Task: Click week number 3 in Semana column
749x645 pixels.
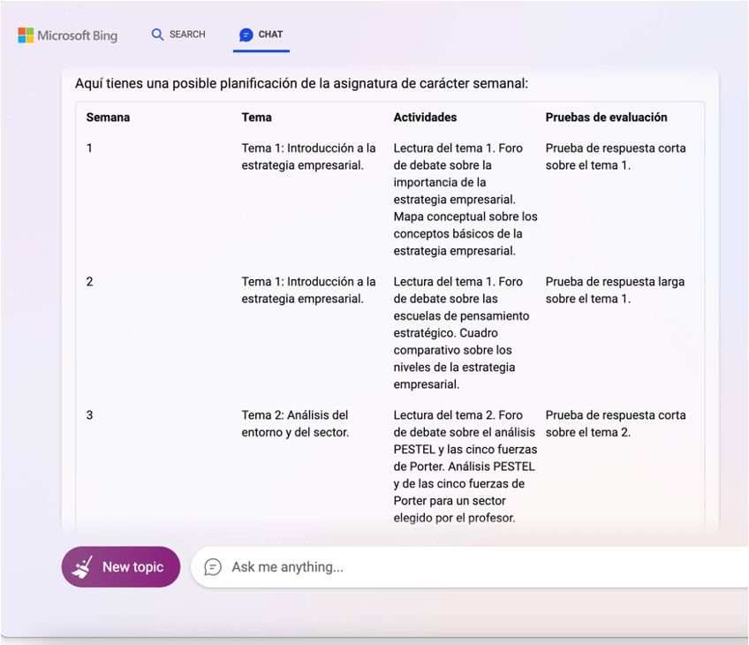Action: tap(89, 415)
